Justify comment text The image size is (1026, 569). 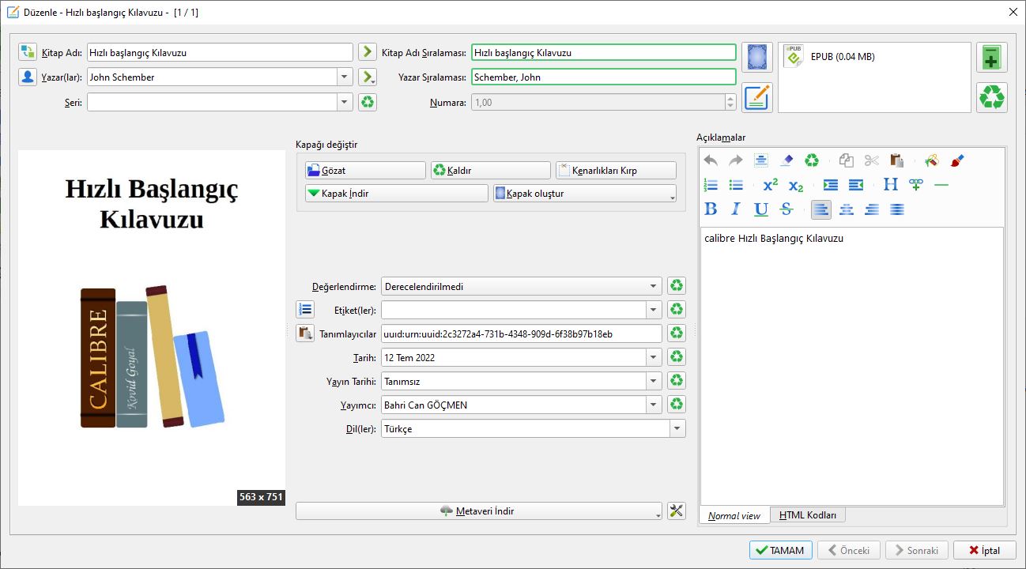pyautogui.click(x=896, y=209)
